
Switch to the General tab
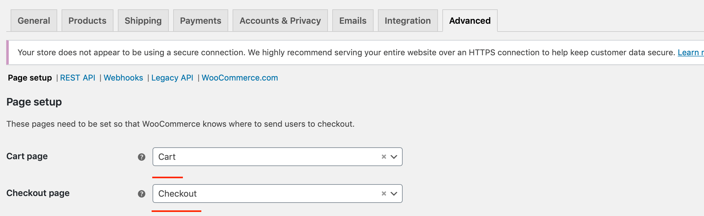tap(34, 21)
